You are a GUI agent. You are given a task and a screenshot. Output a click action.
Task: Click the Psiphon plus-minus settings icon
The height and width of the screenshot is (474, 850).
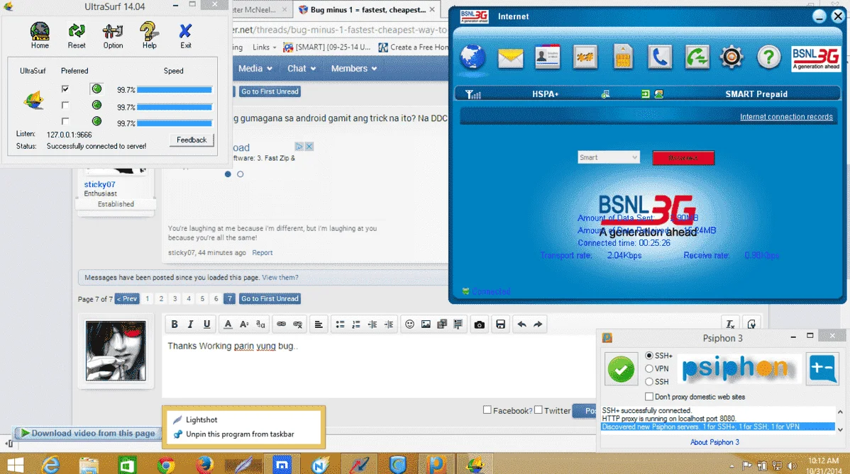822,368
